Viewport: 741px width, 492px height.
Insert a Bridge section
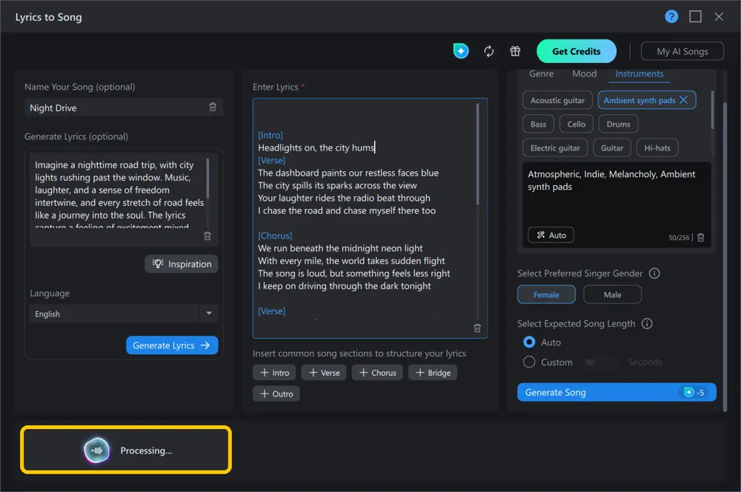point(433,373)
